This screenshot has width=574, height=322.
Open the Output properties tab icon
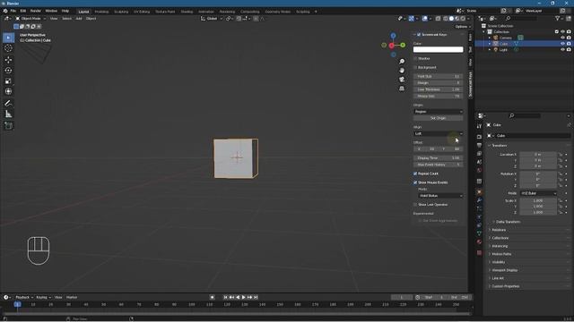coord(479,145)
